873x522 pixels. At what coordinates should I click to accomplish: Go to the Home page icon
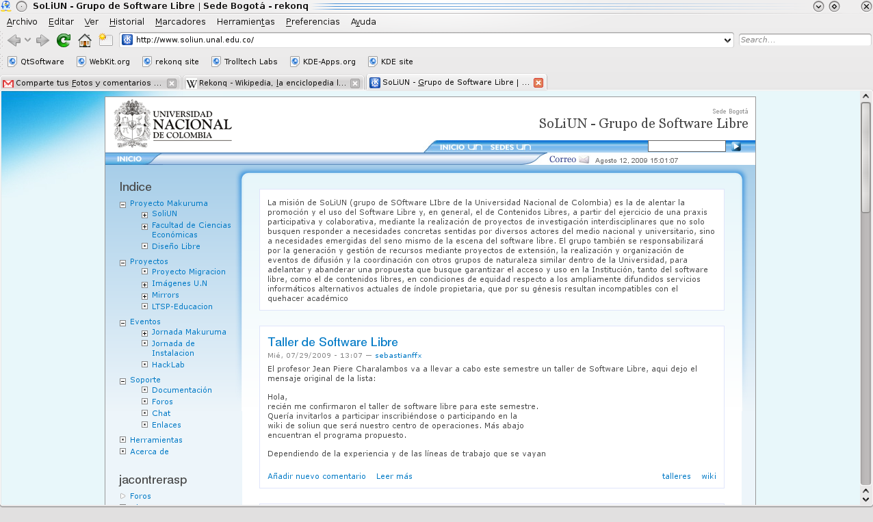(85, 40)
